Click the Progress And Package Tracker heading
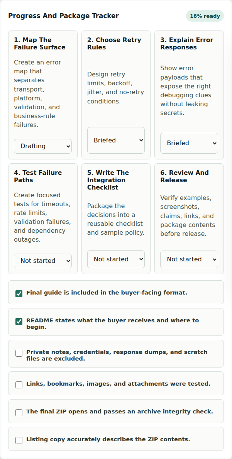This screenshot has height=459, width=232. [63, 16]
